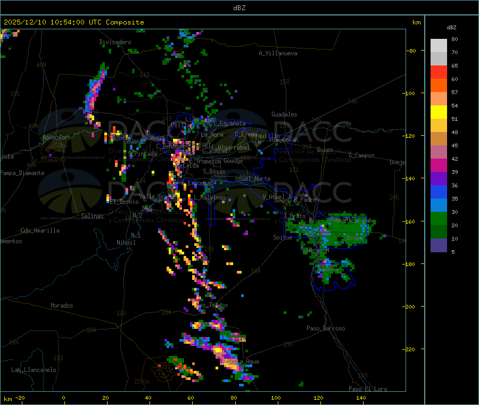
Task: Select the Los_Toldos map label
Action: 212,305
